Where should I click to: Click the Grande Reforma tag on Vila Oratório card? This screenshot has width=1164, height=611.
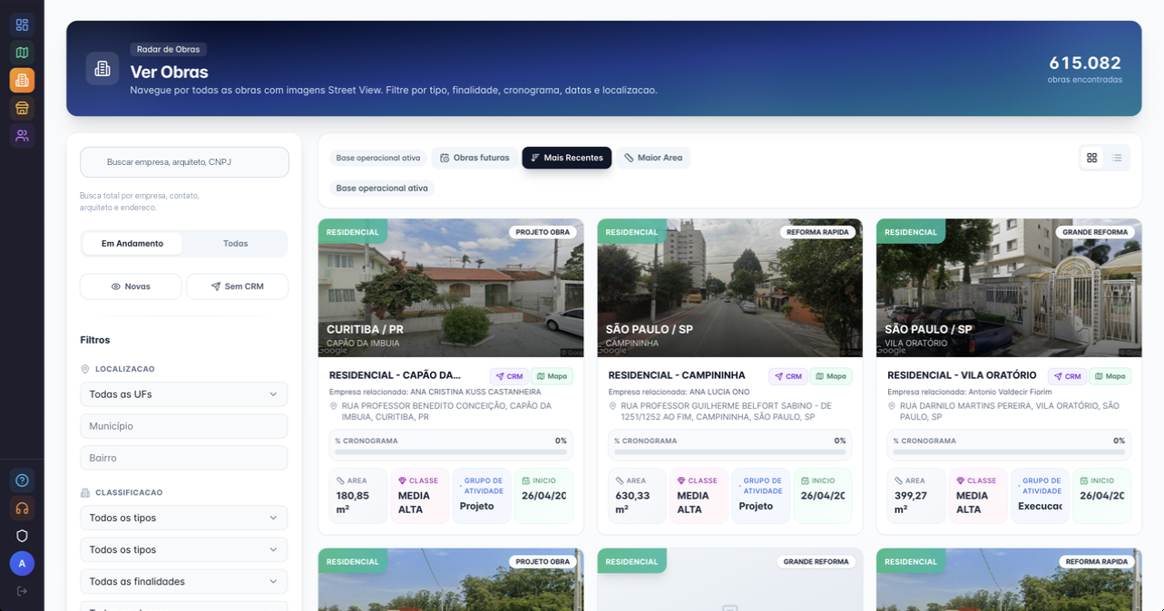(x=1095, y=232)
